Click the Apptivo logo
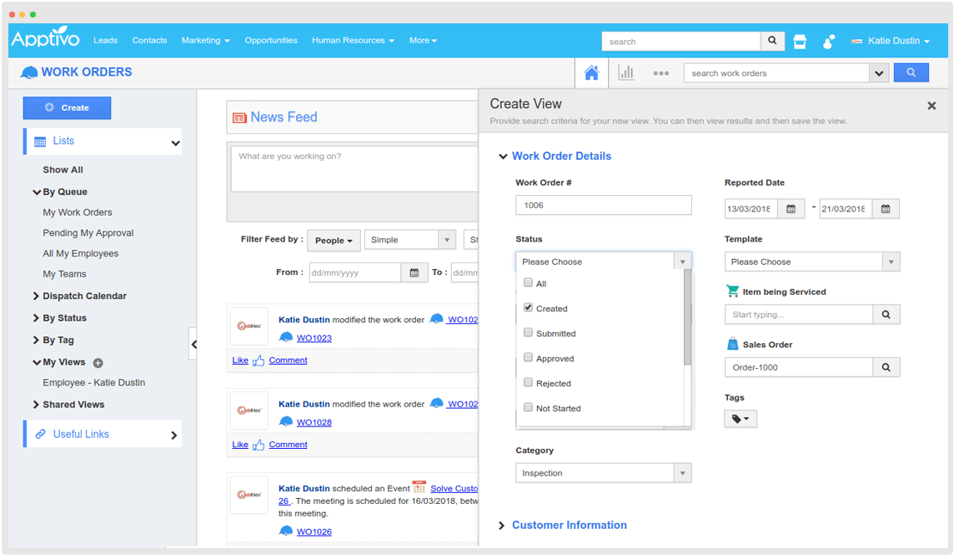 45,37
